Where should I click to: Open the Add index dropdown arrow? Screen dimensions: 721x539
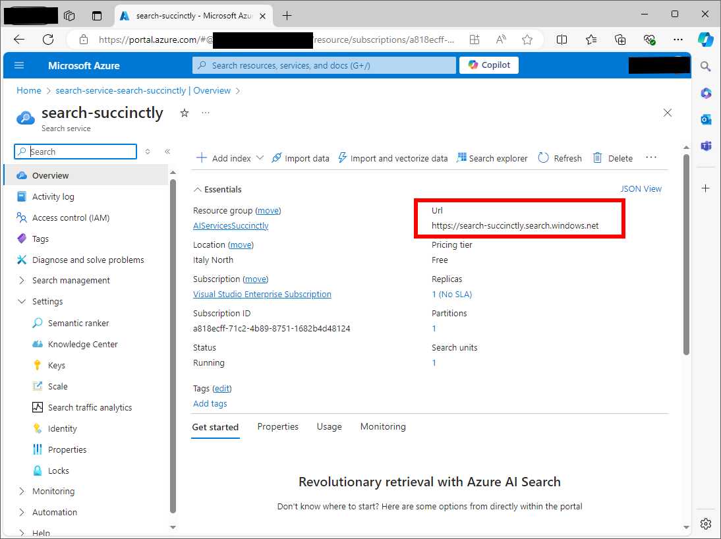coord(260,157)
